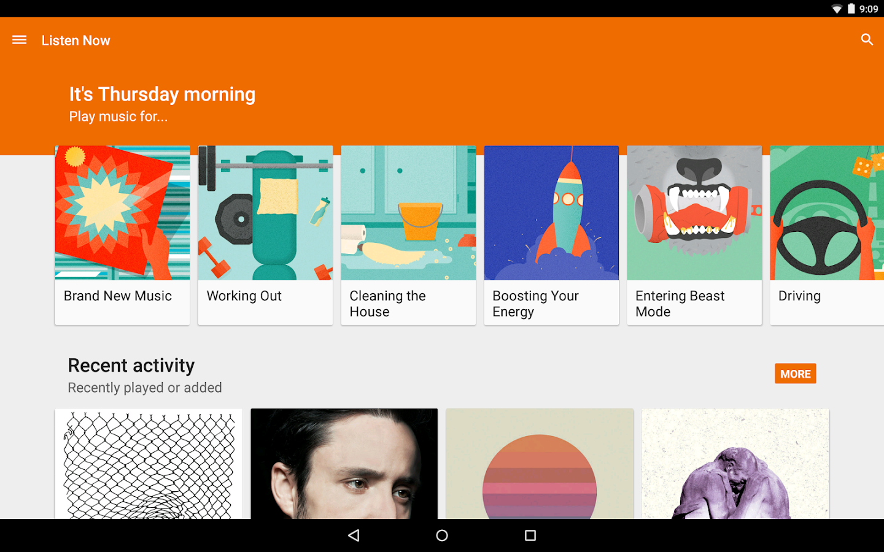Select the 'Entering Beast Mode' label
Viewport: 884px width, 552px height.
[680, 304]
